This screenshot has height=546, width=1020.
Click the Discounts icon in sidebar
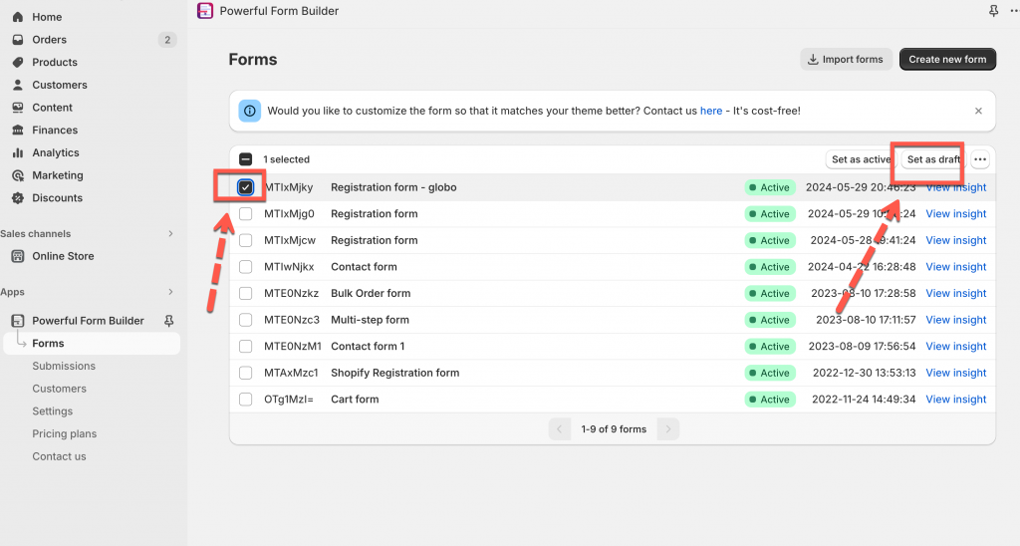[18, 198]
